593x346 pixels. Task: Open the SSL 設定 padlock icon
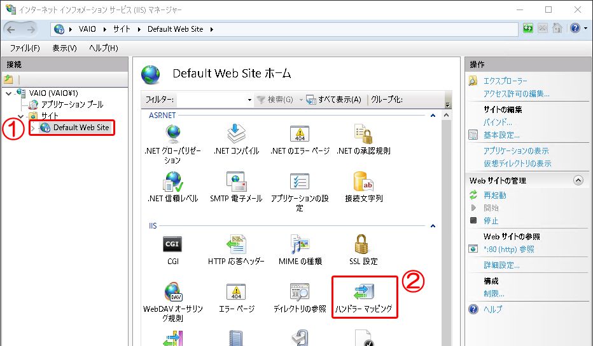click(x=363, y=244)
